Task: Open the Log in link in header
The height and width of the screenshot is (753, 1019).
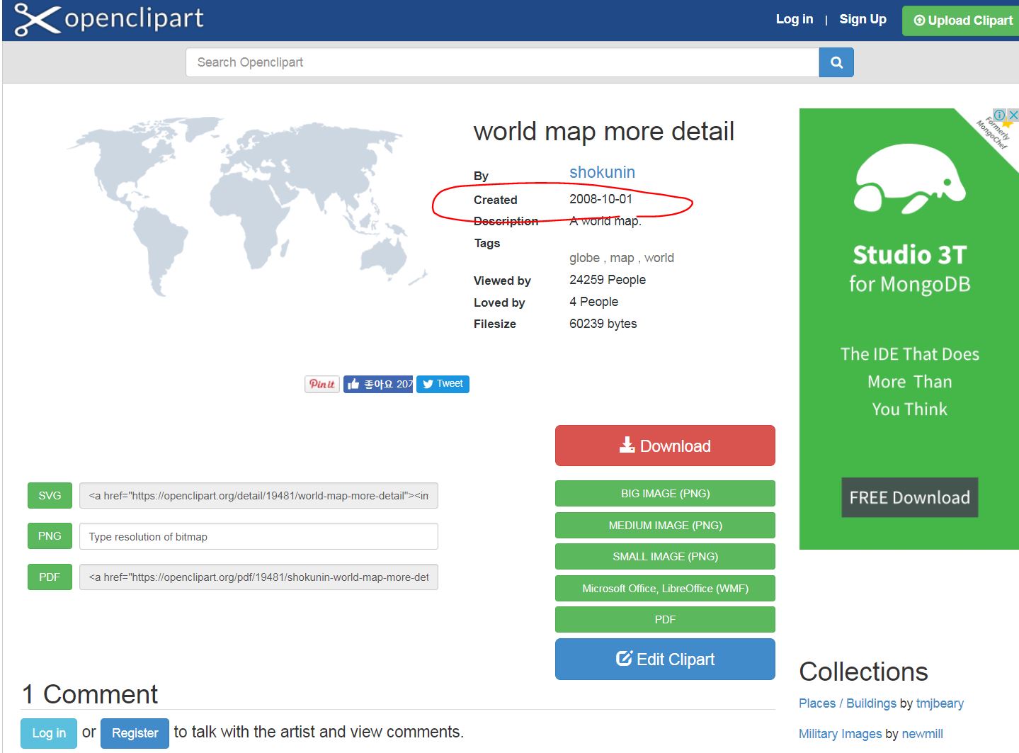Action: point(794,19)
